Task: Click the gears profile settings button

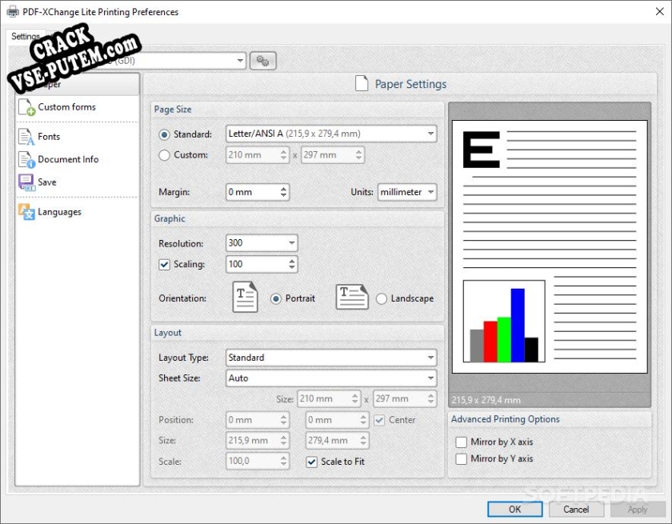Action: tap(262, 61)
